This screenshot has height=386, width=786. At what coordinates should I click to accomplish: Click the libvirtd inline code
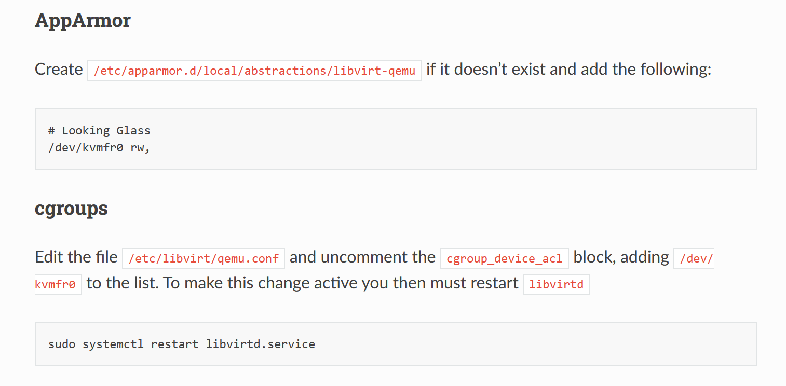pos(557,284)
